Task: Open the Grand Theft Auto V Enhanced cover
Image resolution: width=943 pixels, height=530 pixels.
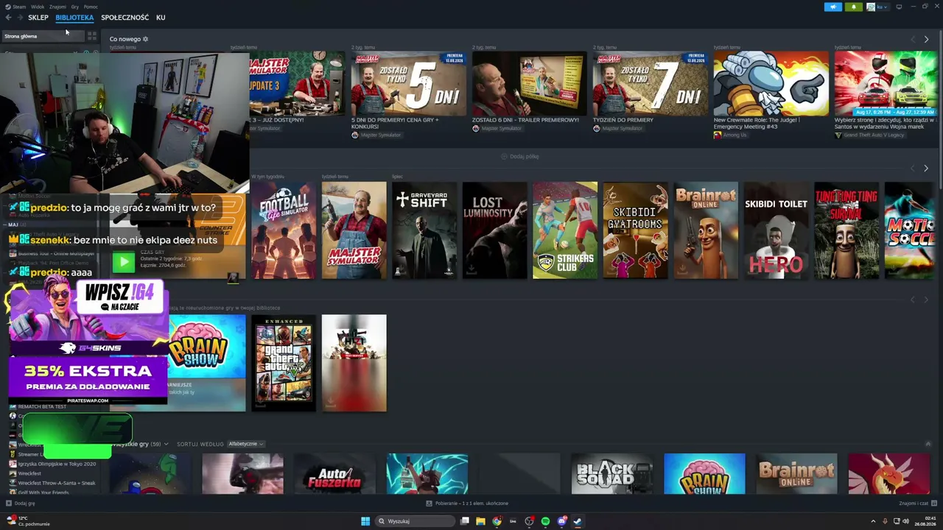Action: coord(284,363)
